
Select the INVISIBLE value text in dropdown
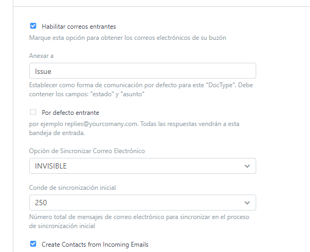tap(51, 166)
